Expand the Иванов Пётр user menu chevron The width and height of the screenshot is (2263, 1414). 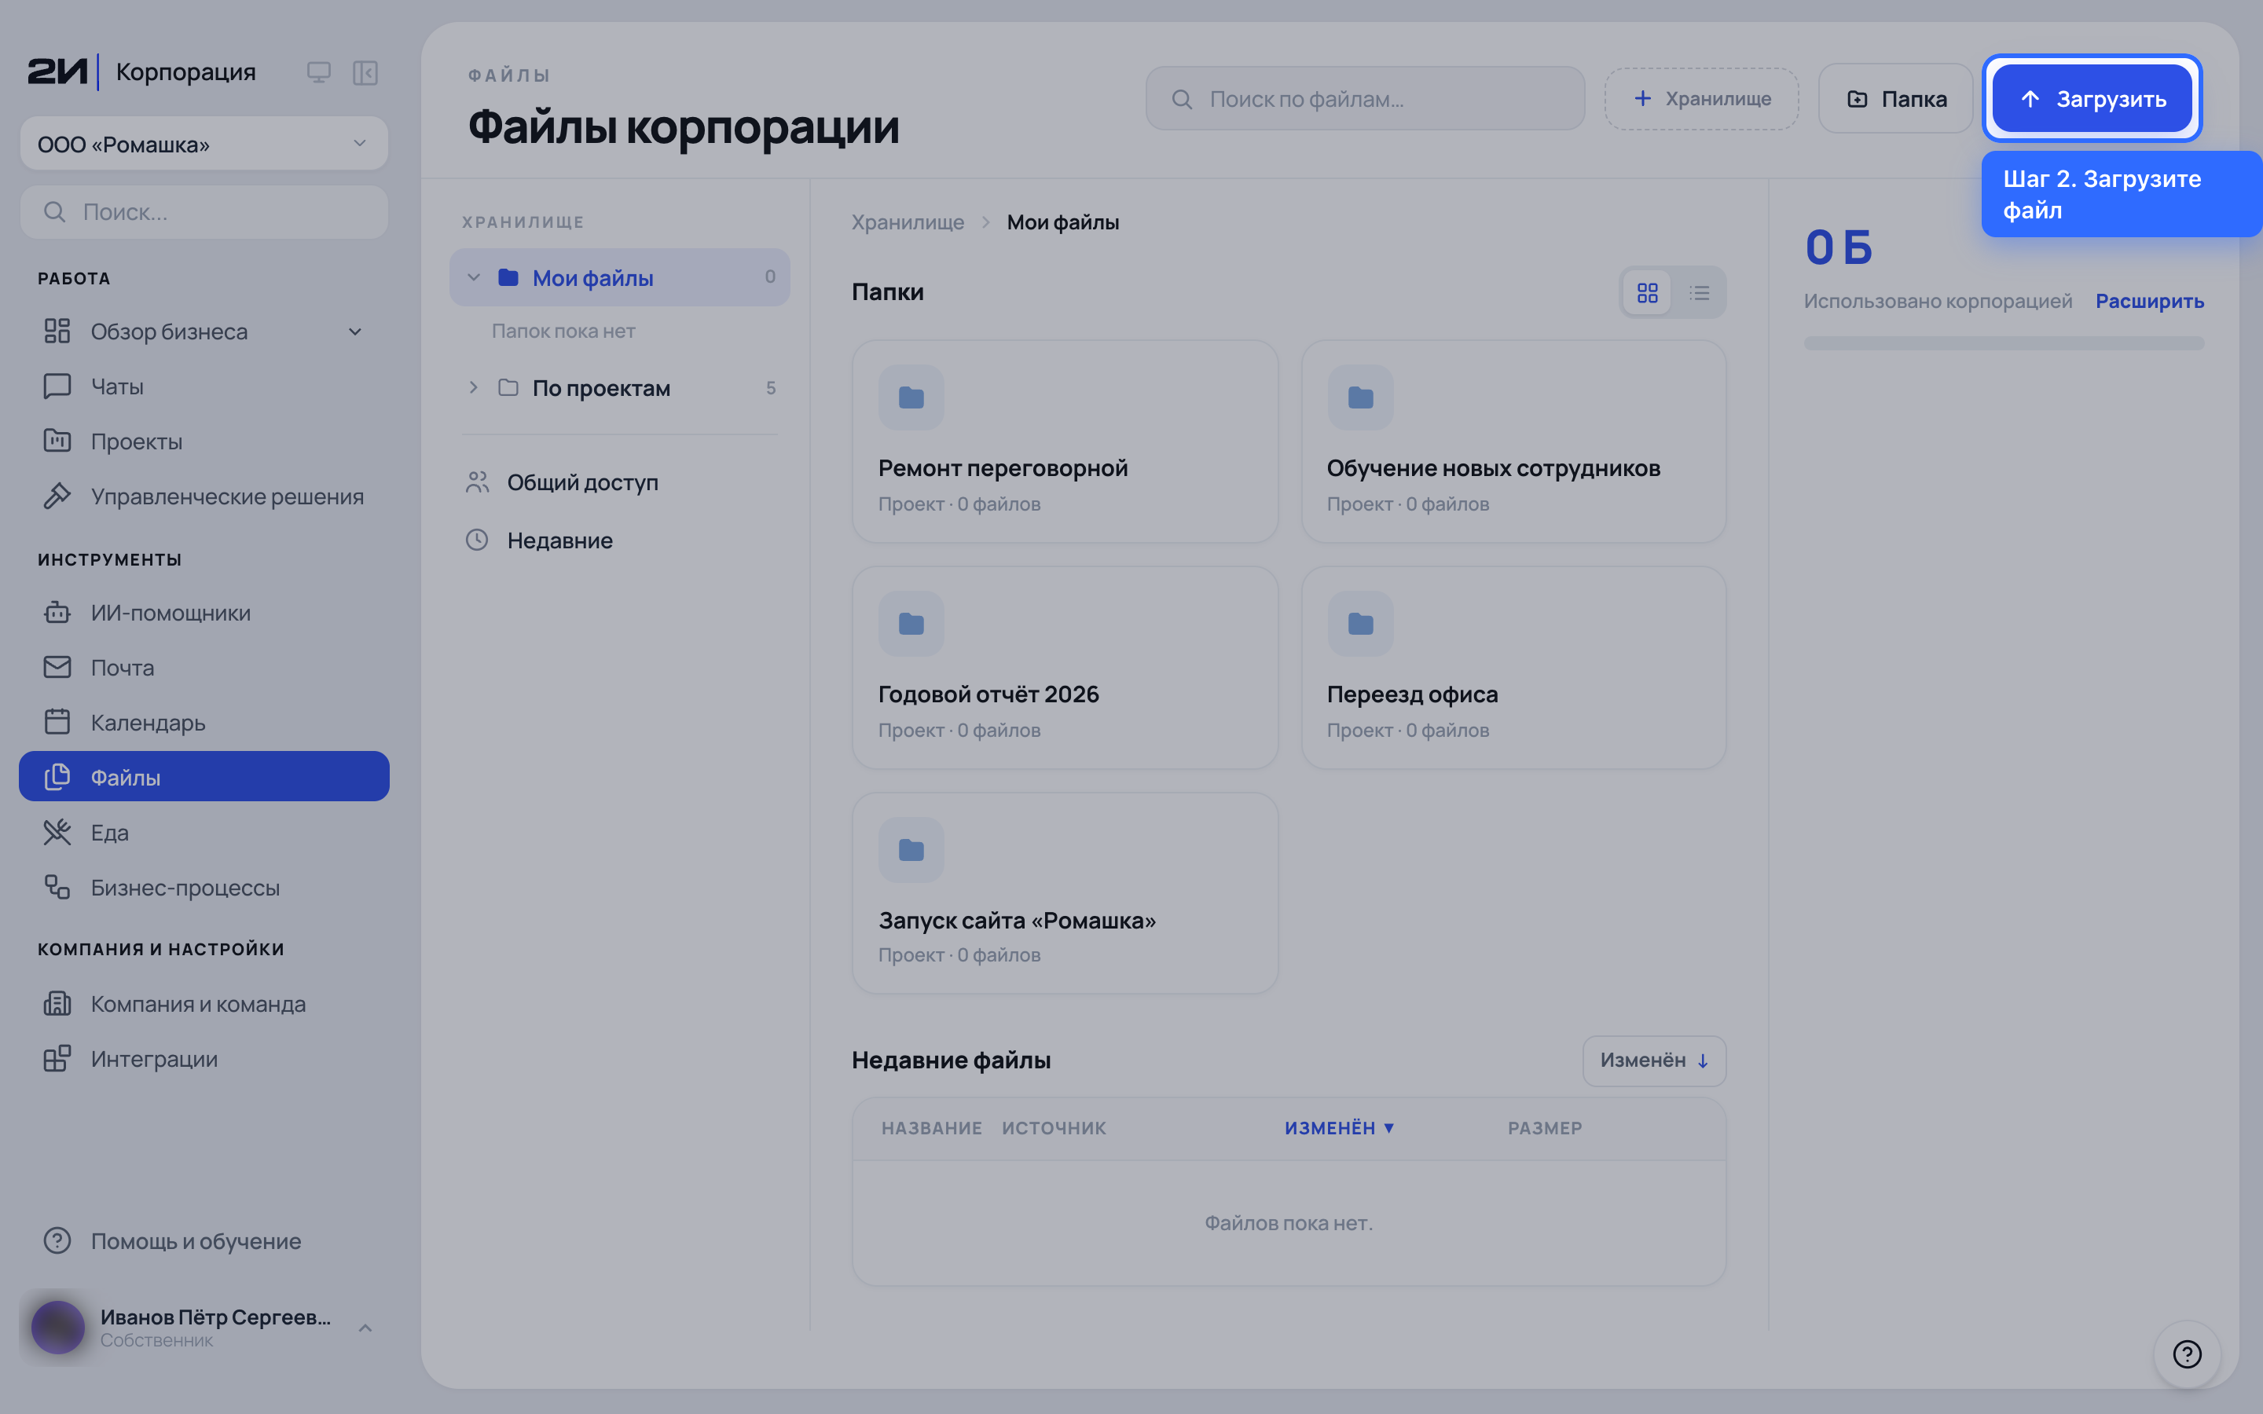pos(365,1328)
